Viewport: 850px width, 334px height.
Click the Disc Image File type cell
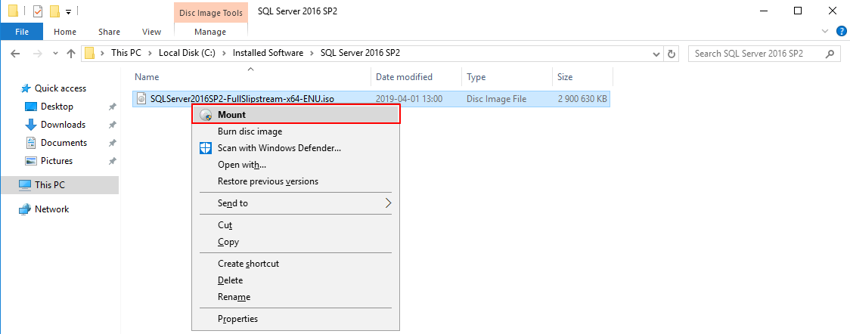[x=498, y=99]
